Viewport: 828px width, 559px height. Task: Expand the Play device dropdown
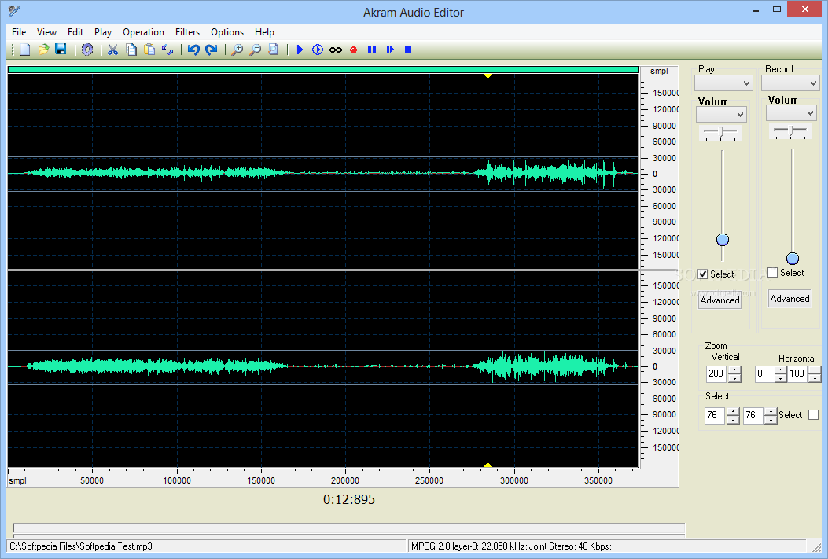[723, 83]
